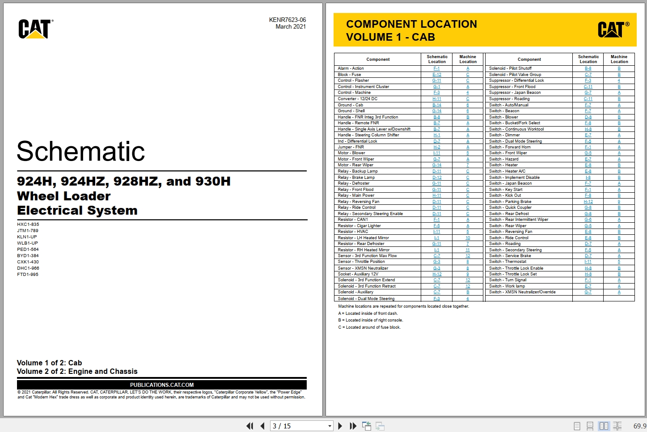Select the 'Switch - Quick Coupler' component text
Viewport: 647px width, 432px height.
[x=510, y=208]
